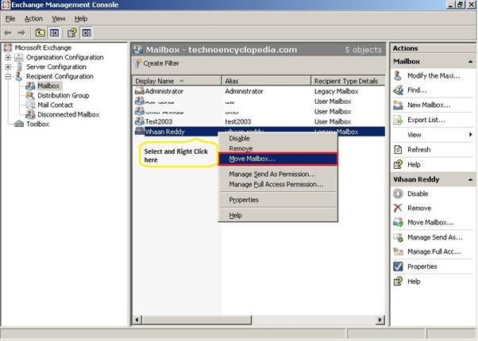Open the File menu

tap(10, 18)
